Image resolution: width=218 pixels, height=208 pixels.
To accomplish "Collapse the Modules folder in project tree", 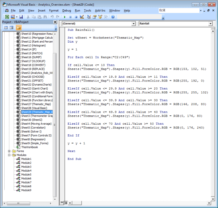I will pos(9,155).
